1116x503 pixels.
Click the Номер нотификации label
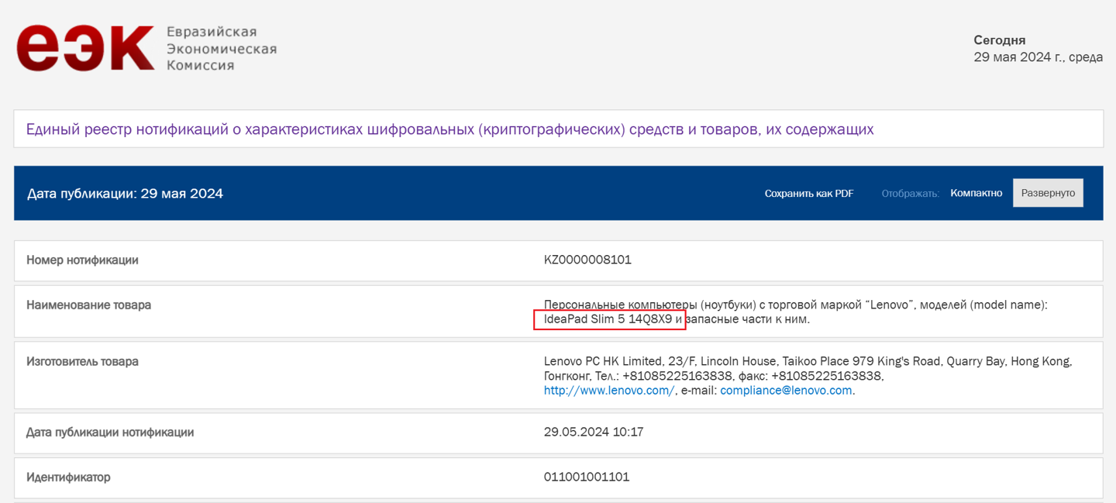tap(82, 260)
